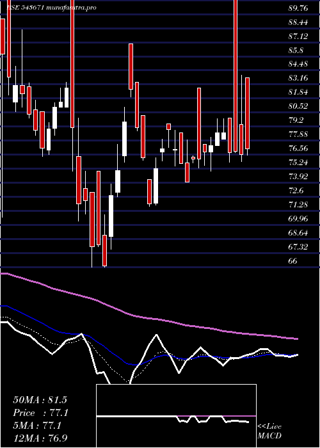Image resolution: width=320 pixels, height=448 pixels.
Task: Click the 85.8 price axis label
Action: 296,51
